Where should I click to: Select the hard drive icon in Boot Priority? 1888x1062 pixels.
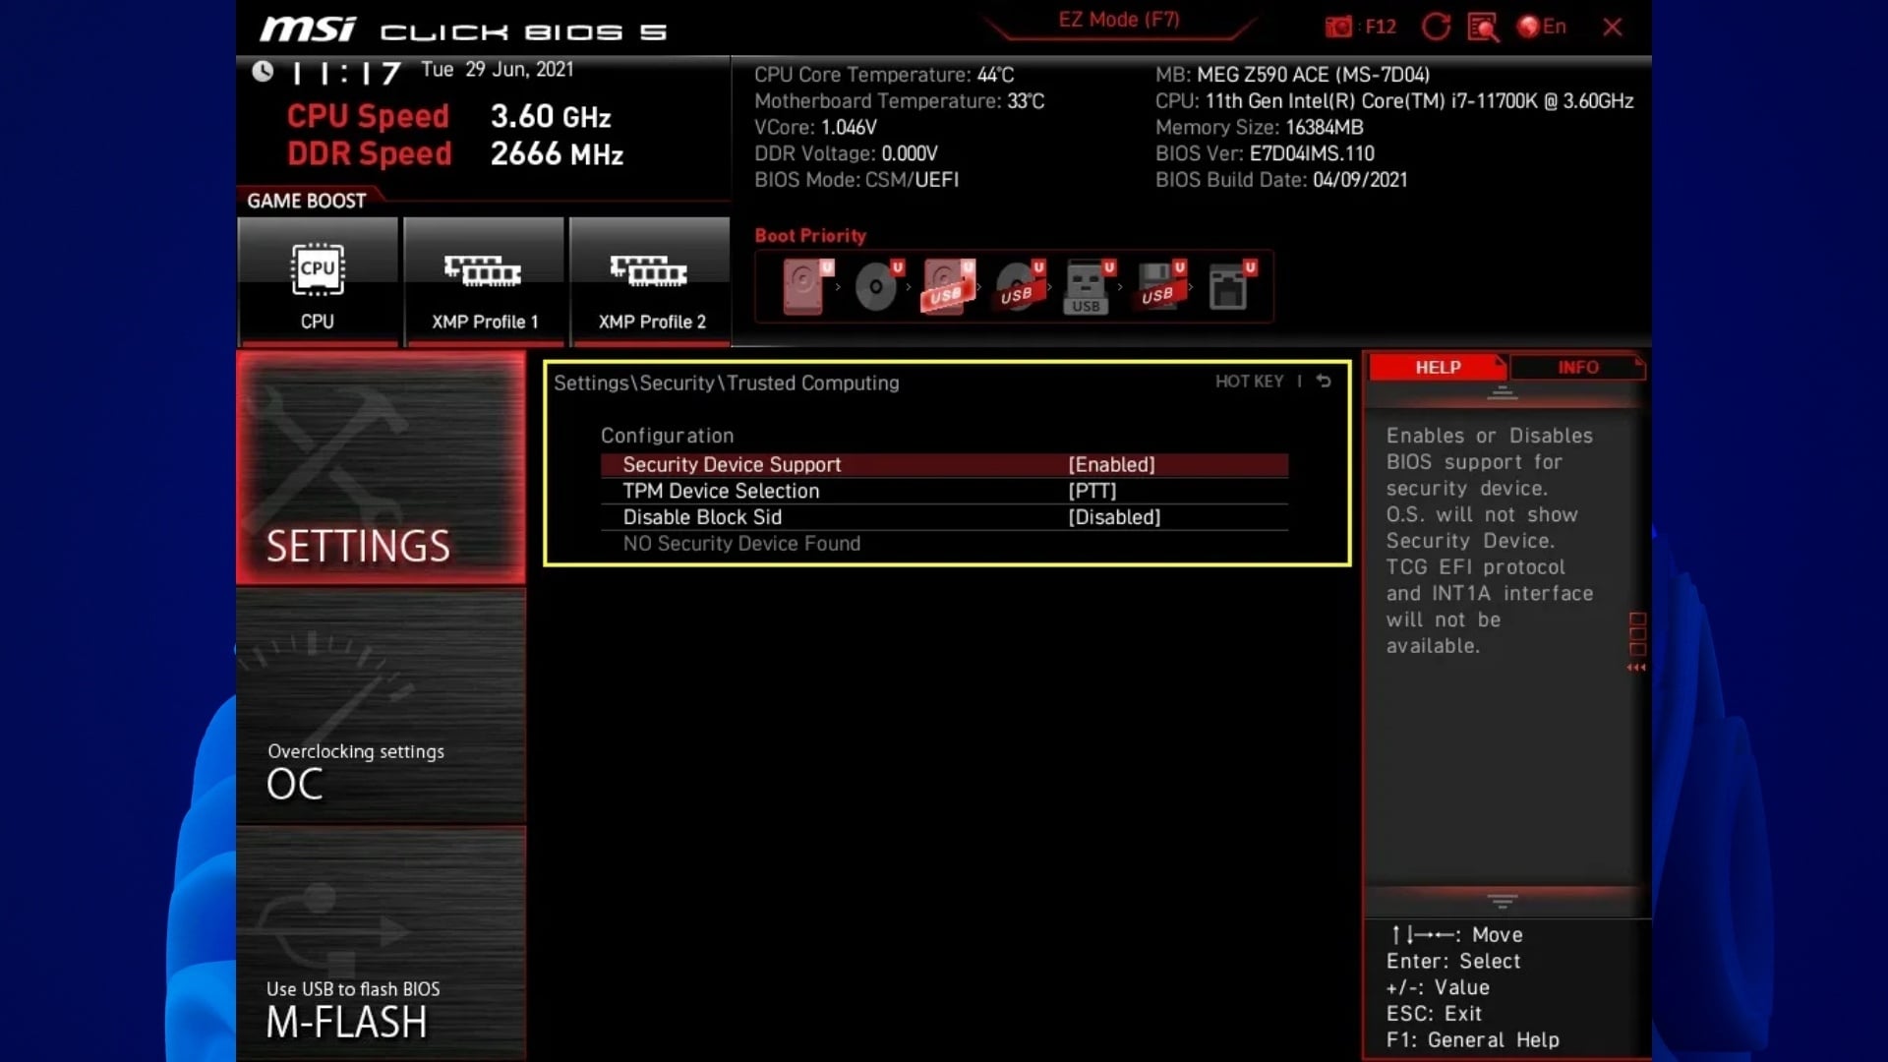click(804, 285)
